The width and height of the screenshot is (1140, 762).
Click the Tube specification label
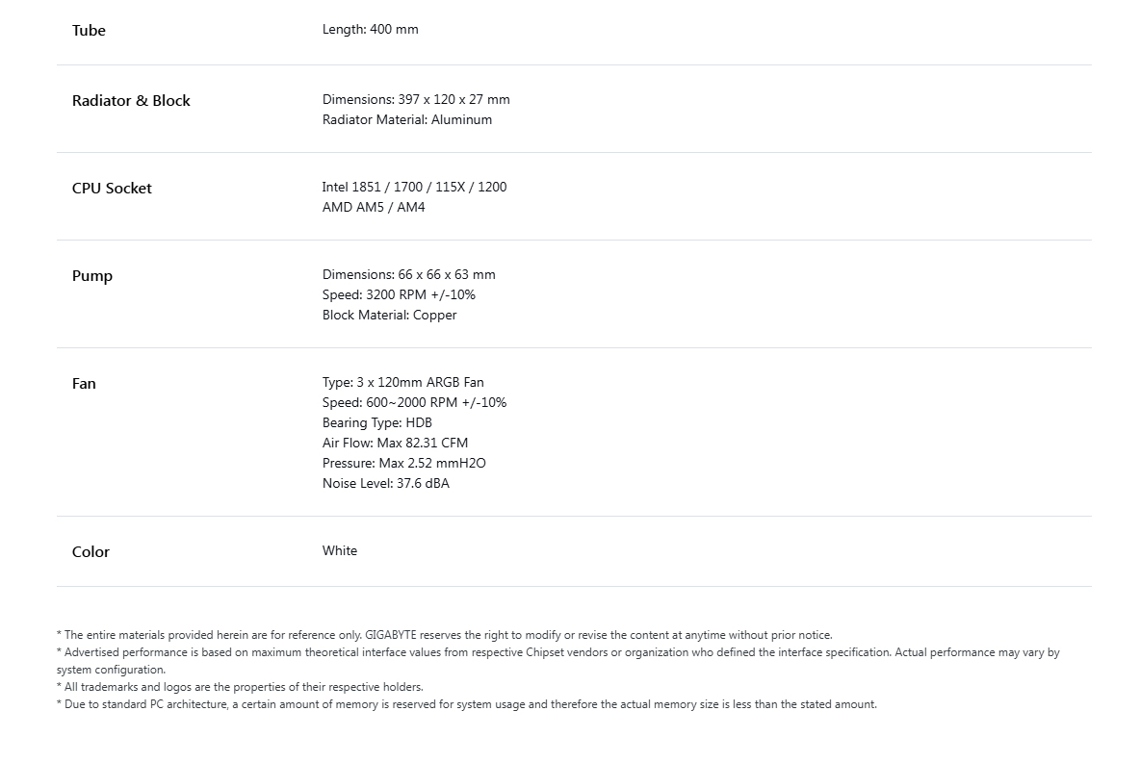[x=89, y=31]
